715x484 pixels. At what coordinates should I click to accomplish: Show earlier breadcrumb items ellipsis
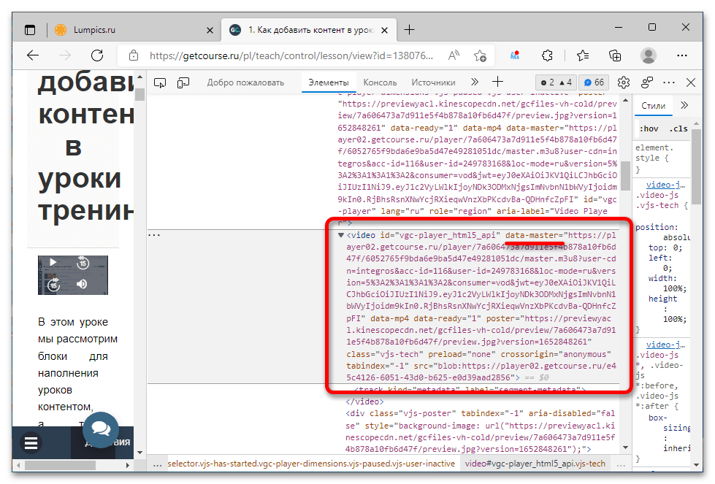(157, 464)
